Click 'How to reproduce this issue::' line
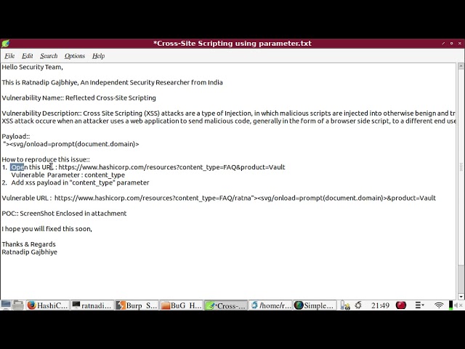This screenshot has width=465, height=349. pos(46,160)
